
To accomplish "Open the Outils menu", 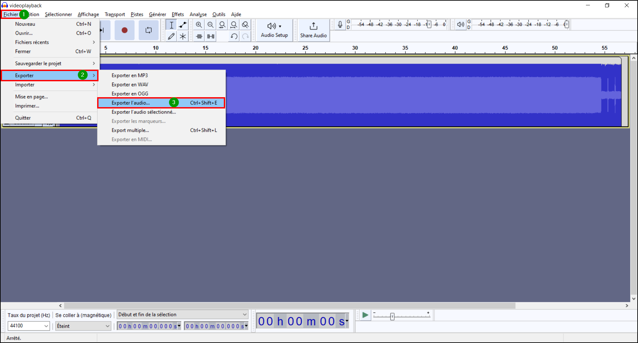I will click(219, 14).
